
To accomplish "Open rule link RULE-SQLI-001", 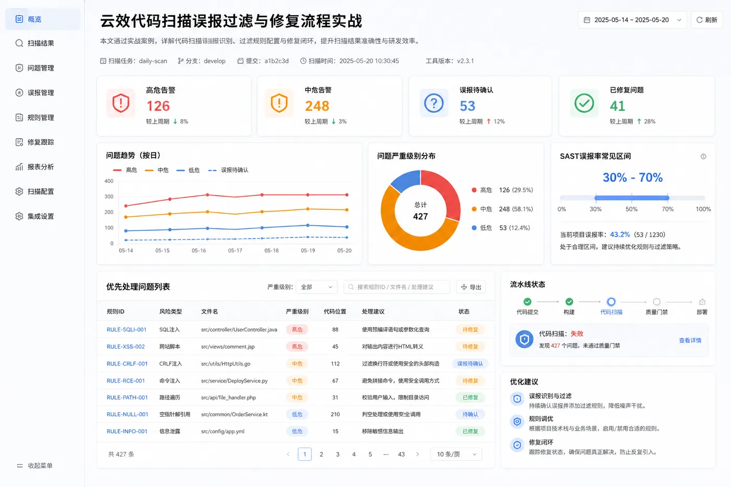I will pyautogui.click(x=127, y=330).
